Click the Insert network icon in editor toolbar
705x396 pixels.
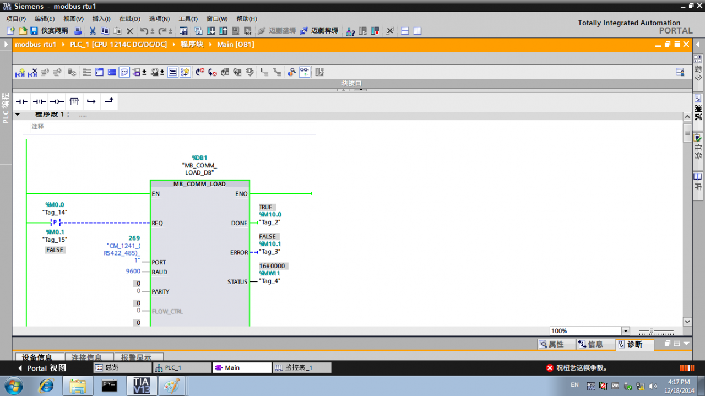pyautogui.click(x=20, y=72)
